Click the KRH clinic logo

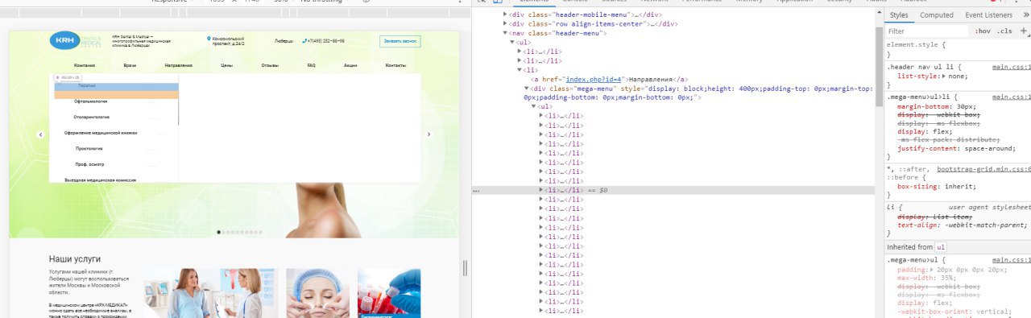(75, 41)
